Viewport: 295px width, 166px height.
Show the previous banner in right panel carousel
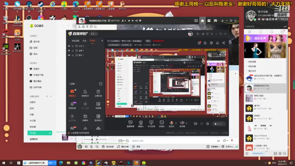point(245,50)
